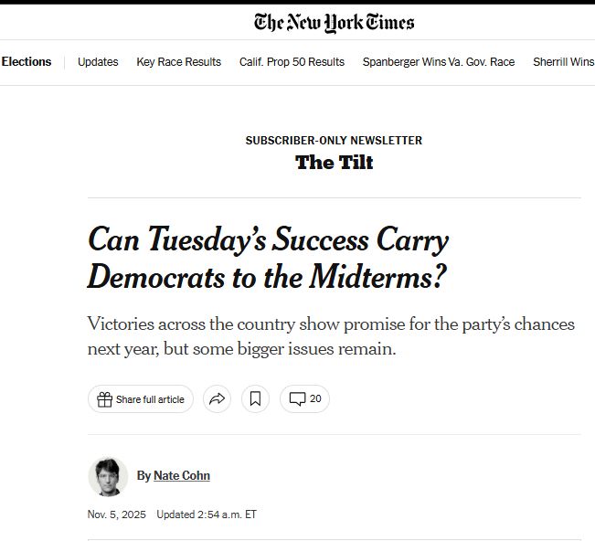This screenshot has height=541, width=595.
Task: Click the Nate Cohn author link
Action: coord(181,475)
